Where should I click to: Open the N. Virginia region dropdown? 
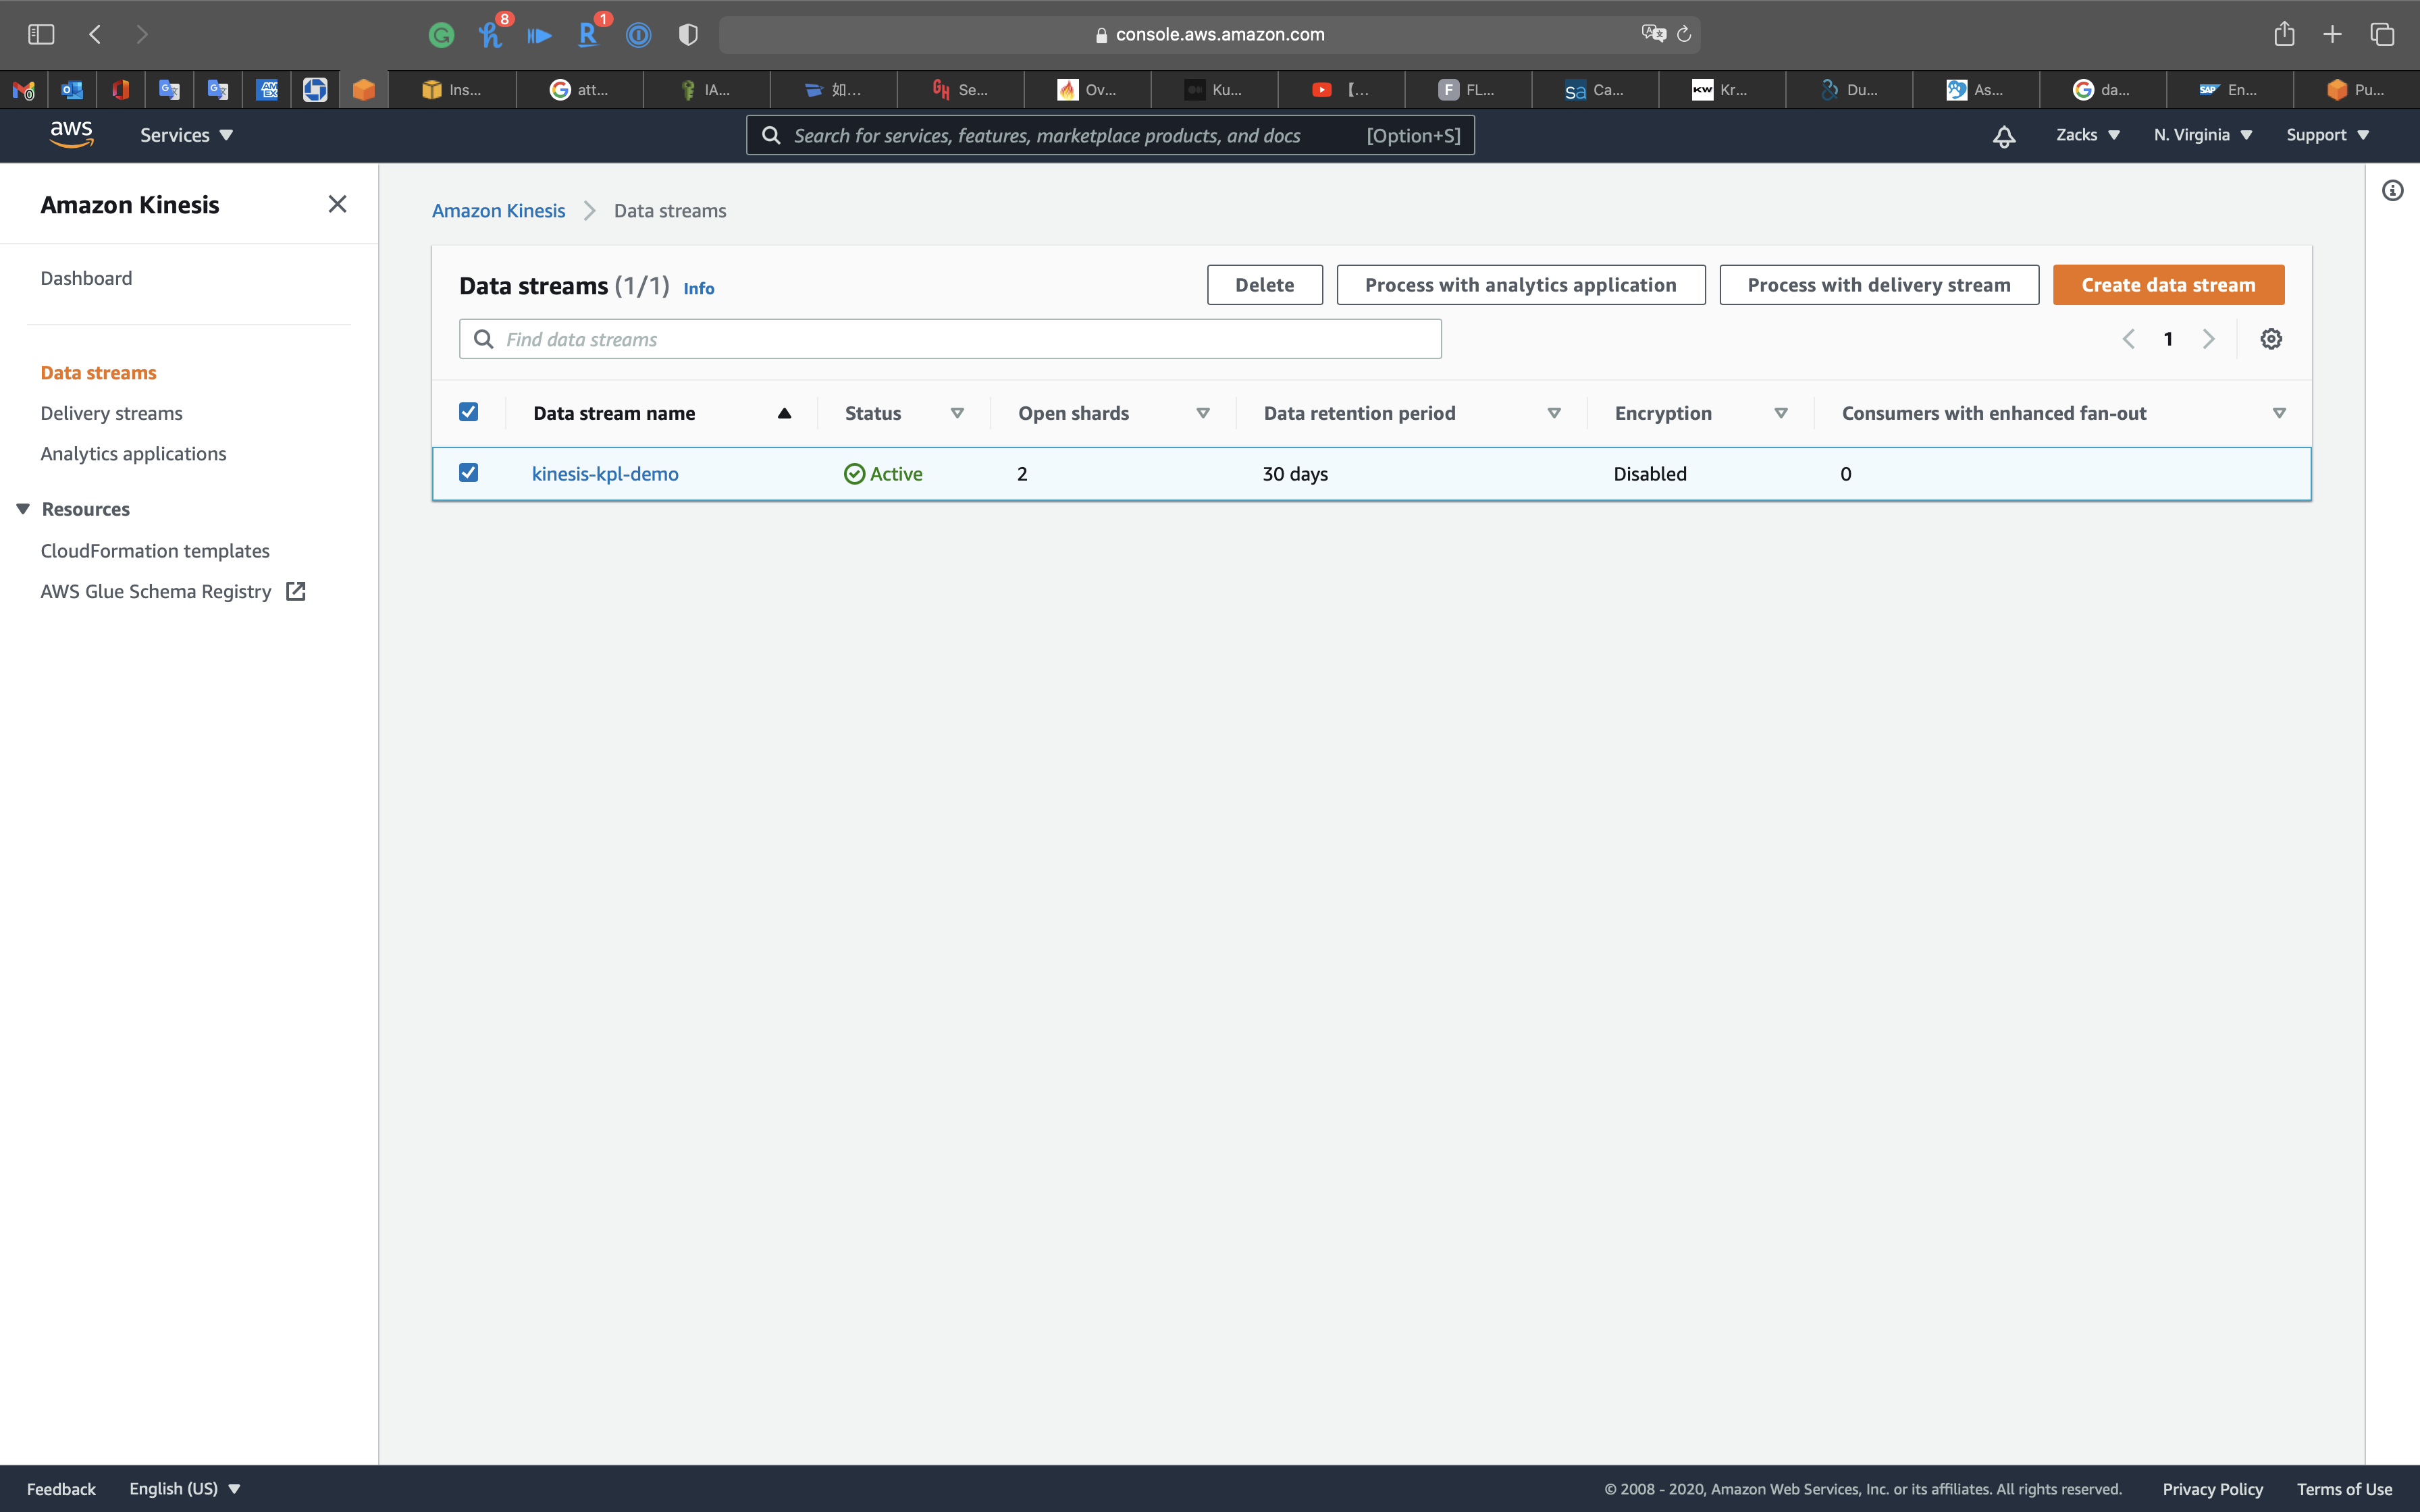click(2202, 135)
